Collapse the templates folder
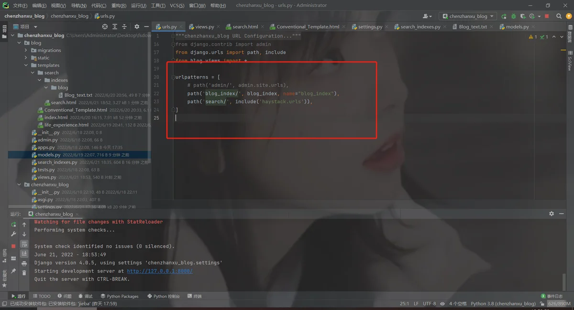 pos(26,65)
